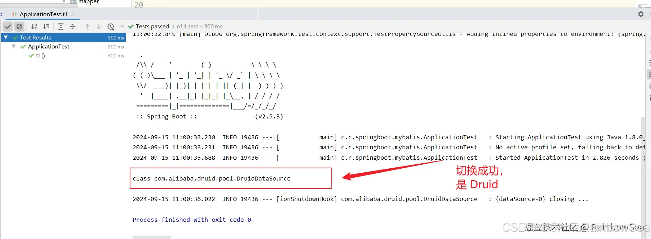Open test history clock icon
Screen dimensions: 651x239
(111, 27)
